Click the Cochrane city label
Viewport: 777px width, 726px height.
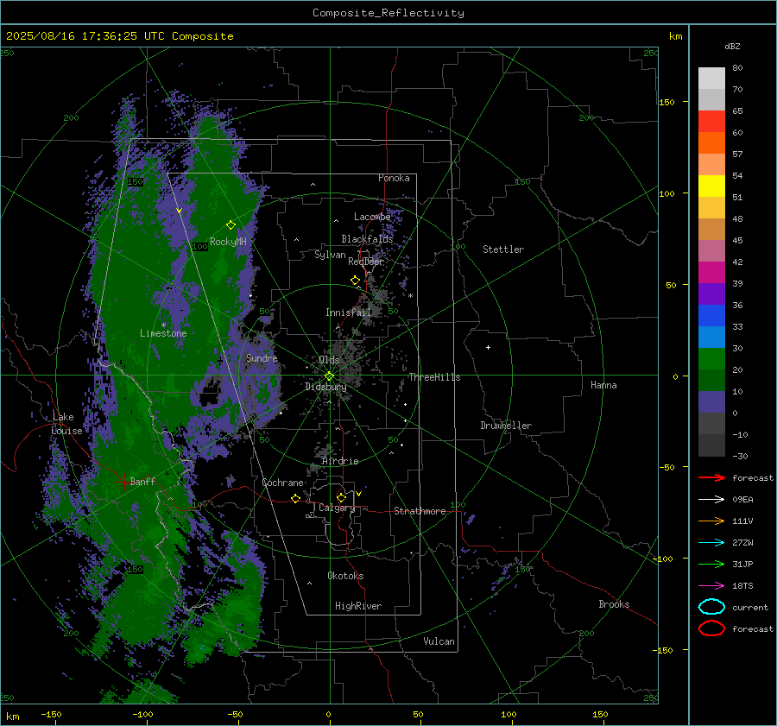click(x=282, y=483)
